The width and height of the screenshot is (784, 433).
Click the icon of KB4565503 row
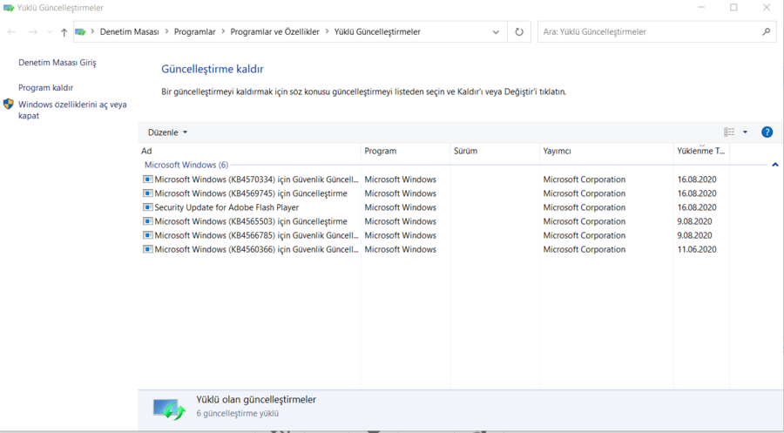[147, 221]
